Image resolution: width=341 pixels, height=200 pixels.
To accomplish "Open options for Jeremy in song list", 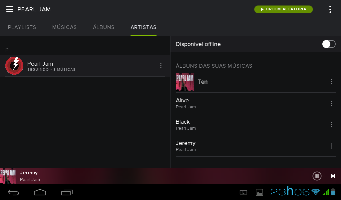I will pos(332,146).
